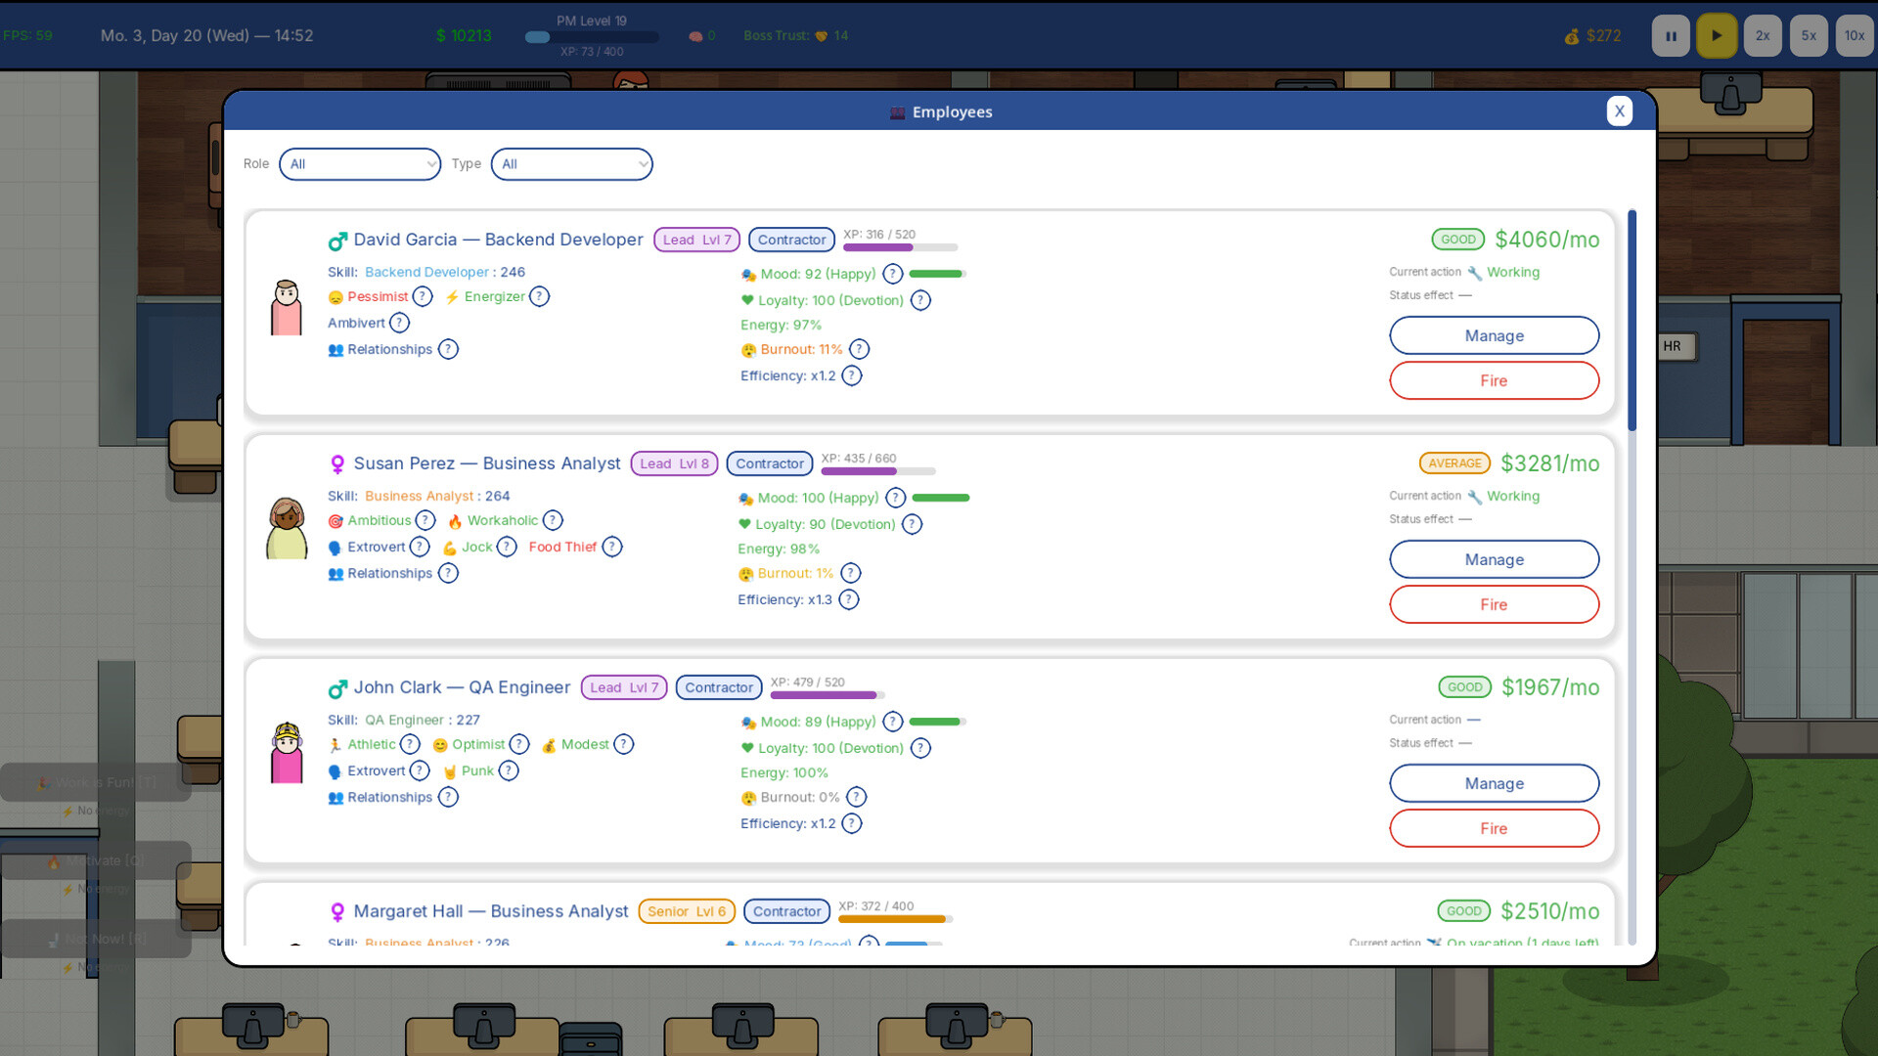Set game speed to 10x
The height and width of the screenshot is (1056, 1878).
(x=1855, y=36)
